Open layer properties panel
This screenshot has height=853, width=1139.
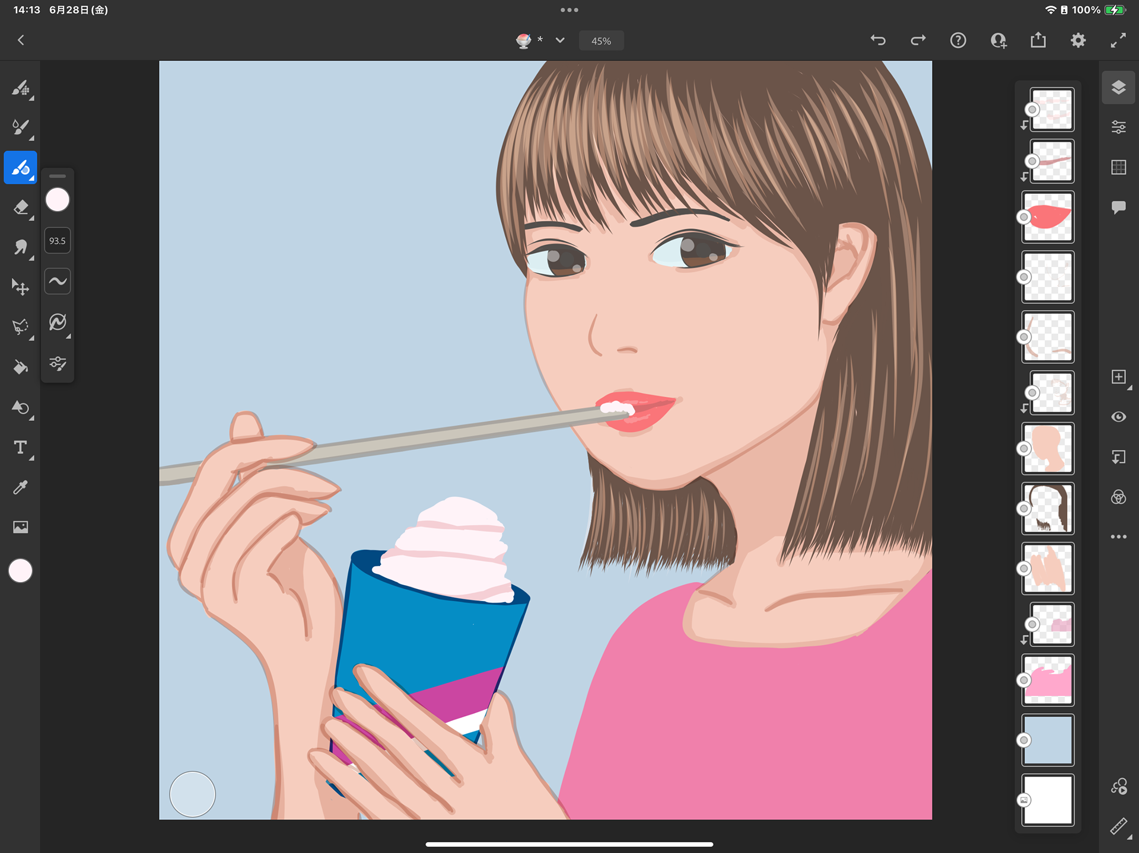point(1118,127)
